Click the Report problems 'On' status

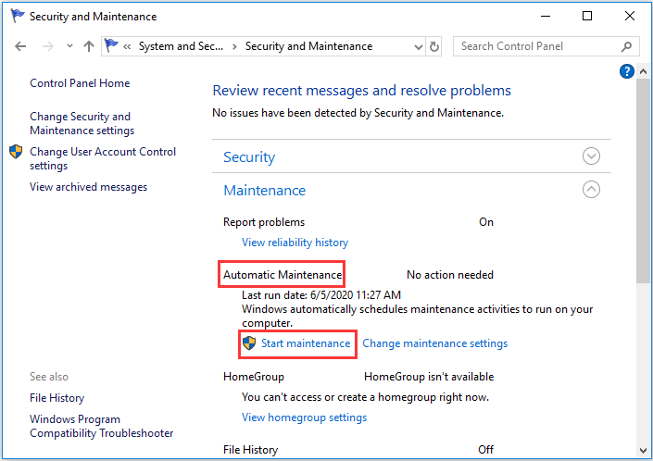[486, 222]
